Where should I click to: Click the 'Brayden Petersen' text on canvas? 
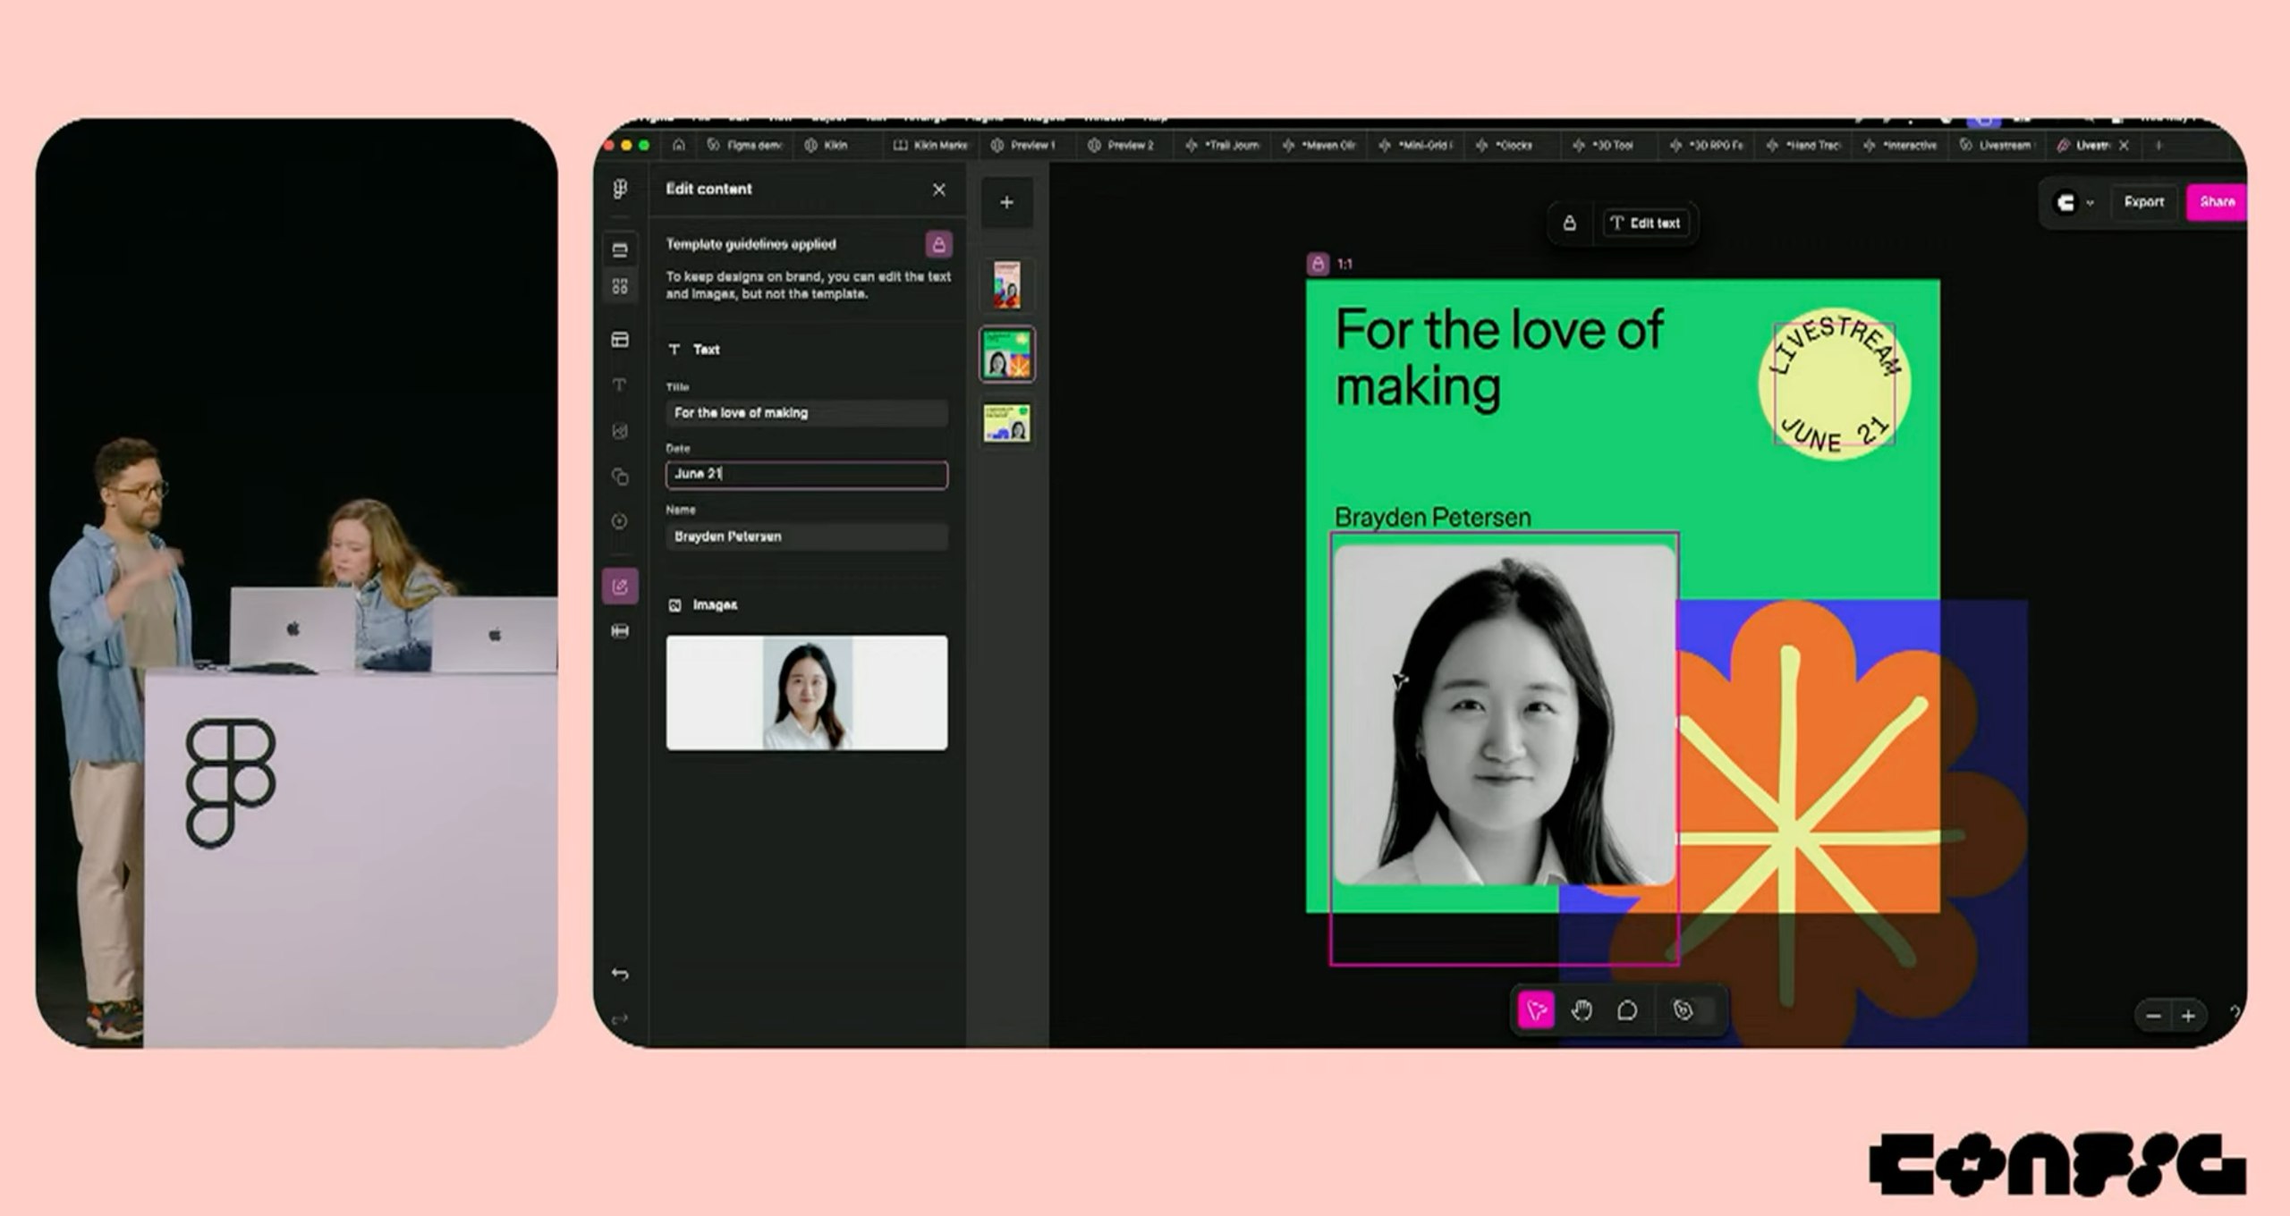[1432, 517]
